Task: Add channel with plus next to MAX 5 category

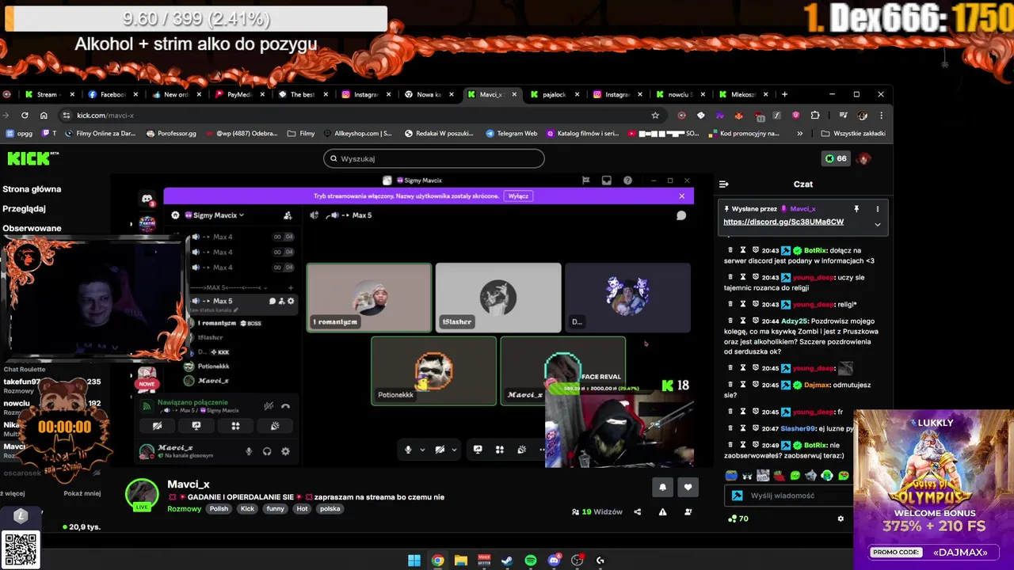Action: [x=291, y=287]
